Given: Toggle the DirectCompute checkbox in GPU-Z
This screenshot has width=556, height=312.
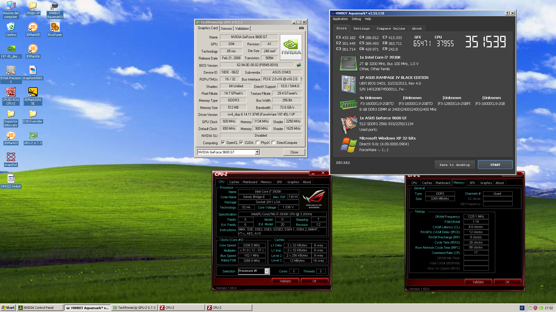Looking at the screenshot, I should [273, 142].
